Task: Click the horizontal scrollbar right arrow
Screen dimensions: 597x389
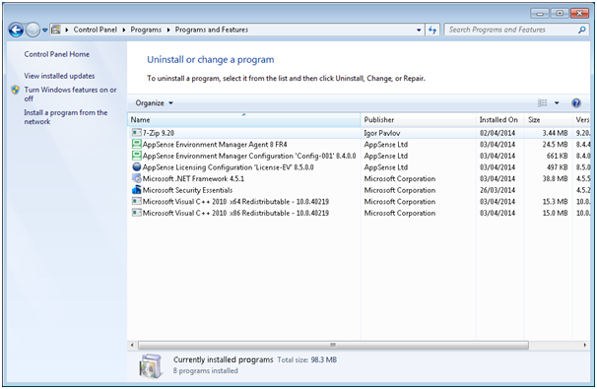Action: [x=585, y=345]
